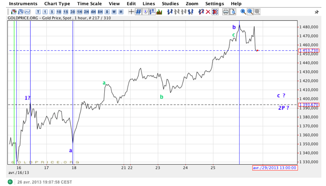Toggle the grid display button
The height and width of the screenshot is (186, 326).
click(x=138, y=12)
